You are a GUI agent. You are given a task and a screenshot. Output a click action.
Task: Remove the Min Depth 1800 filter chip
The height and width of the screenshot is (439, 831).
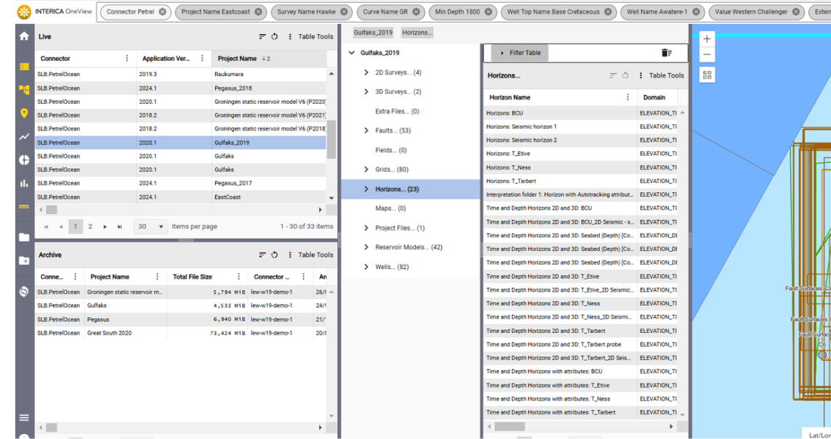click(x=488, y=12)
